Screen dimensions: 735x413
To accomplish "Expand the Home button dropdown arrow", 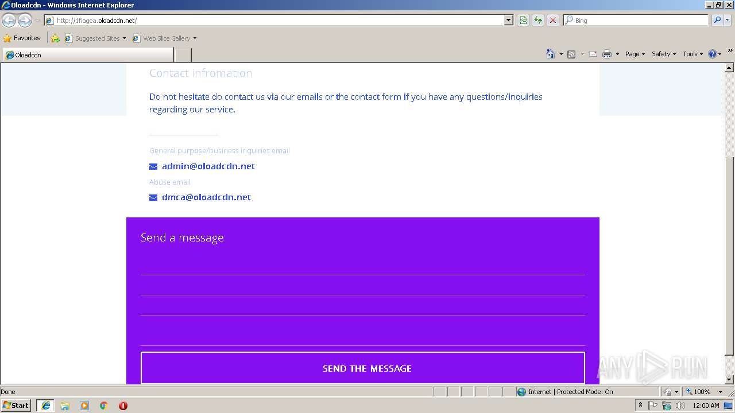I will 561,54.
